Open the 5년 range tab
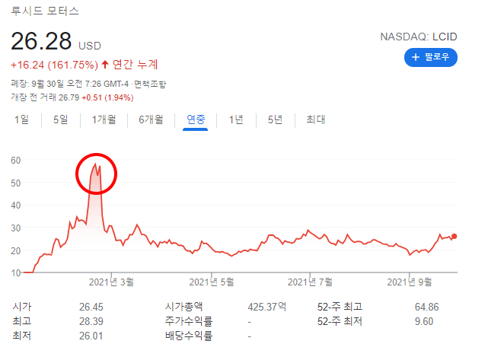Image resolution: width=504 pixels, height=360 pixels. tap(275, 120)
